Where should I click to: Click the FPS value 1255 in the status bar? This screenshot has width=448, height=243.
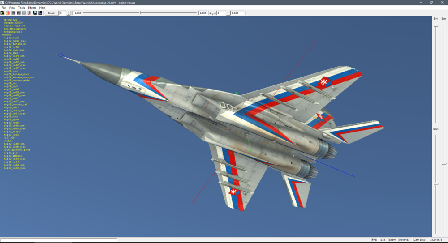(382, 239)
